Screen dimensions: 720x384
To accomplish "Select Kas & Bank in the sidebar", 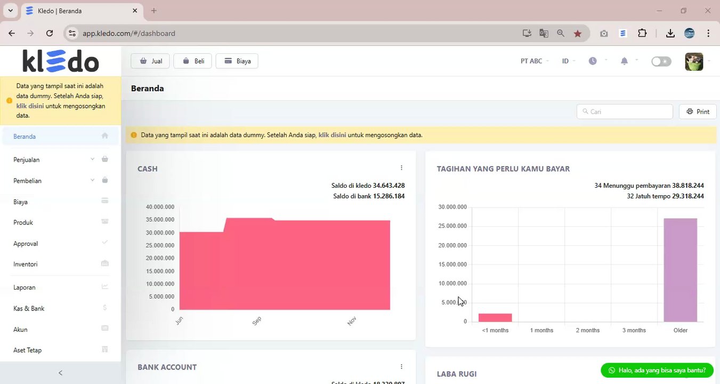I will click(60, 308).
